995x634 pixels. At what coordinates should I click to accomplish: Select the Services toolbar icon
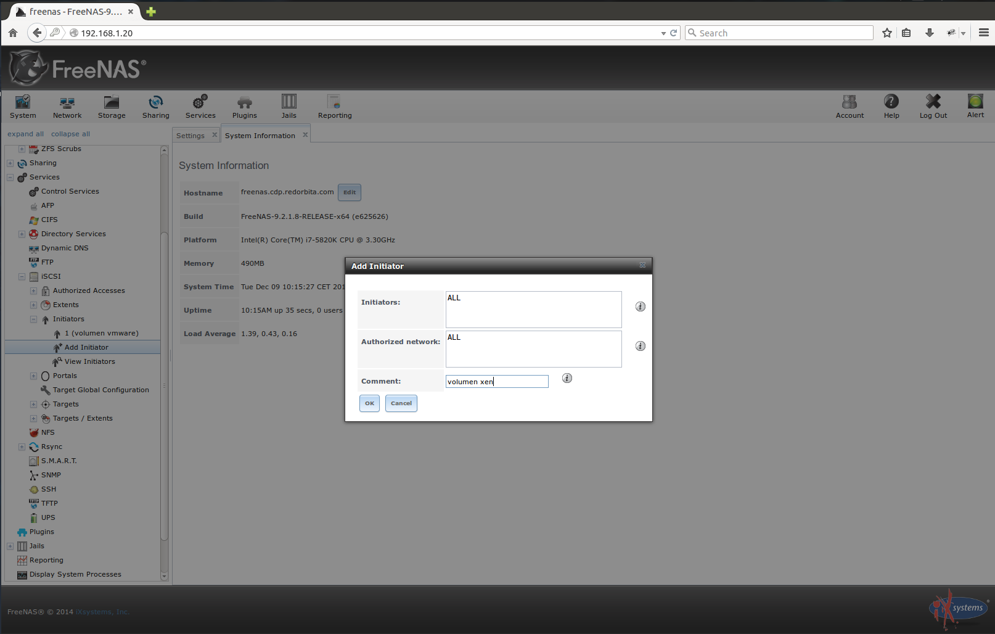tap(200, 106)
